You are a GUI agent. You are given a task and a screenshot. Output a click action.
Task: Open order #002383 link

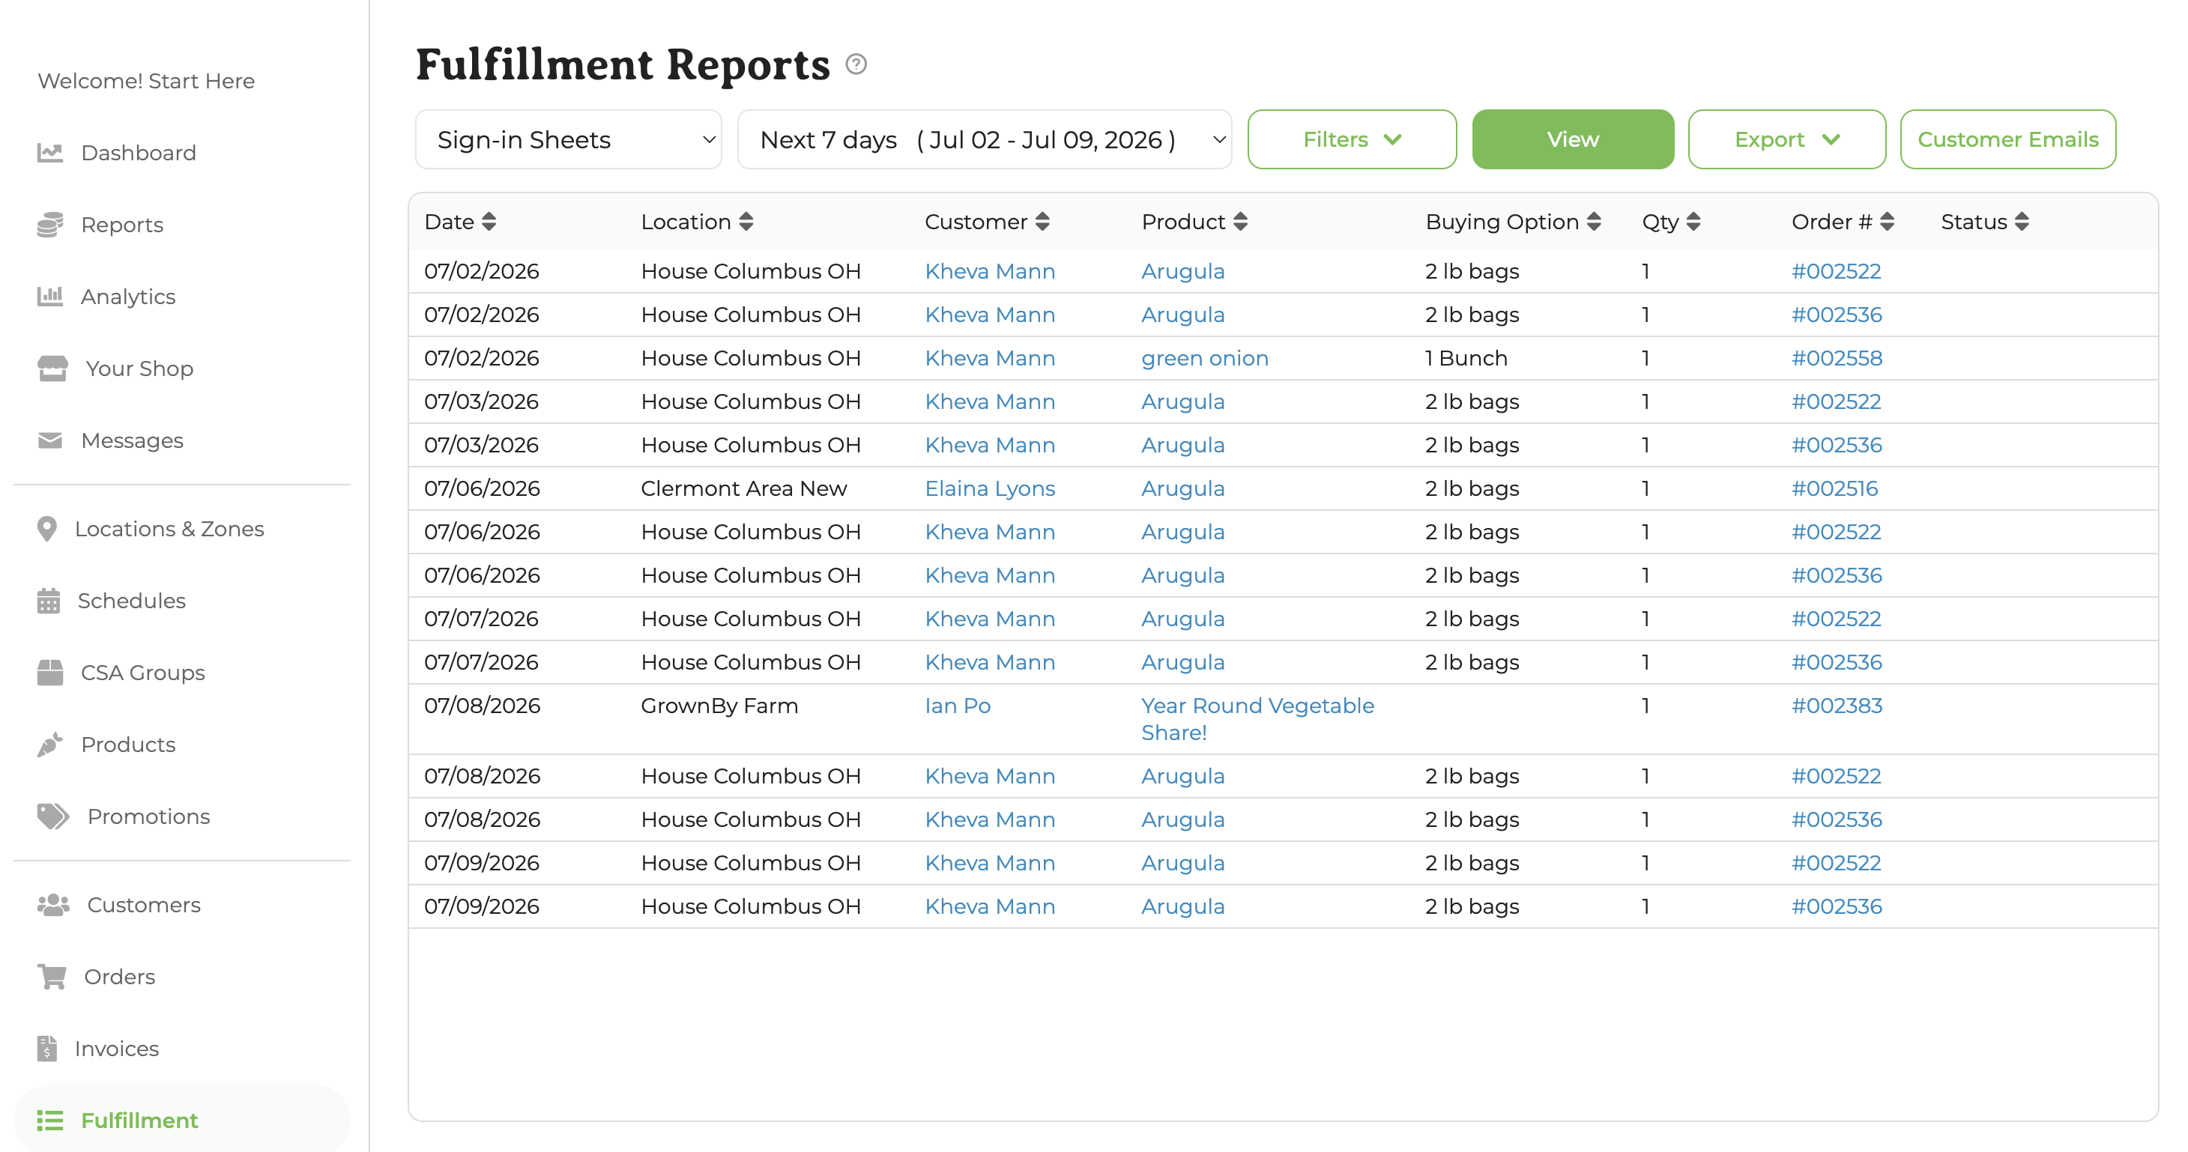(x=1837, y=706)
